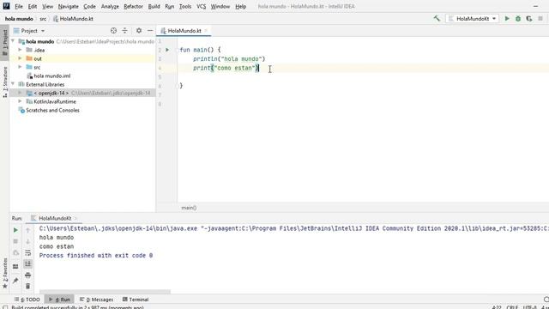Click the Run tool window button at the bottom
Screen dimensions: 549x309
point(59,300)
